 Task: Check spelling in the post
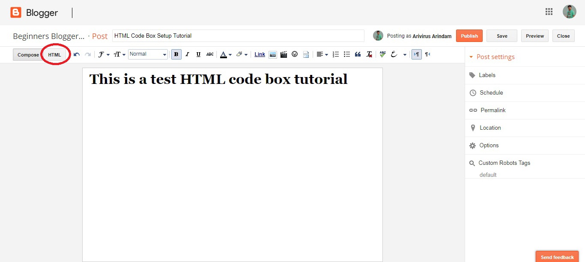point(383,54)
